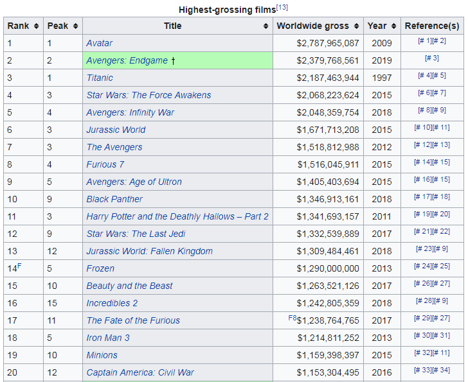Click reference # 33 for Civil War
The image size is (468, 382).
pos(423,370)
